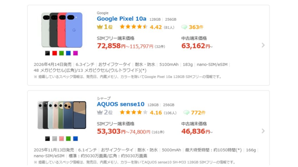Screen dimensions: 298x167
Task: Open the 363件 review comment bubble icon
Action: [x=184, y=27]
